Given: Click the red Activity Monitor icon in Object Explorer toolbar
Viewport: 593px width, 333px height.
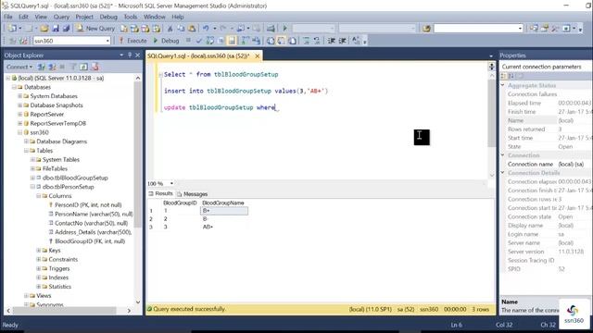Looking at the screenshot, I should point(95,67).
